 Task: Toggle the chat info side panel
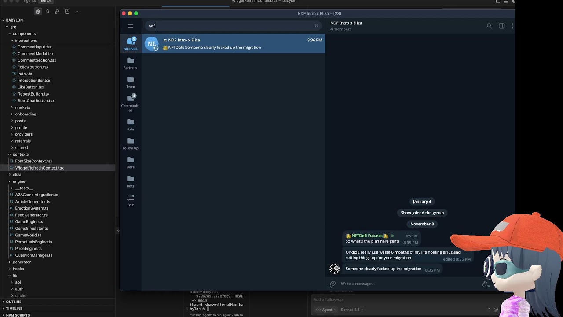pyautogui.click(x=501, y=26)
